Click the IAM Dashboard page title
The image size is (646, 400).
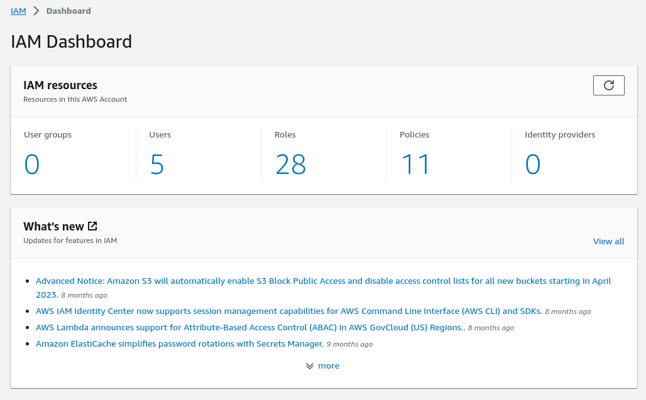[x=71, y=41]
